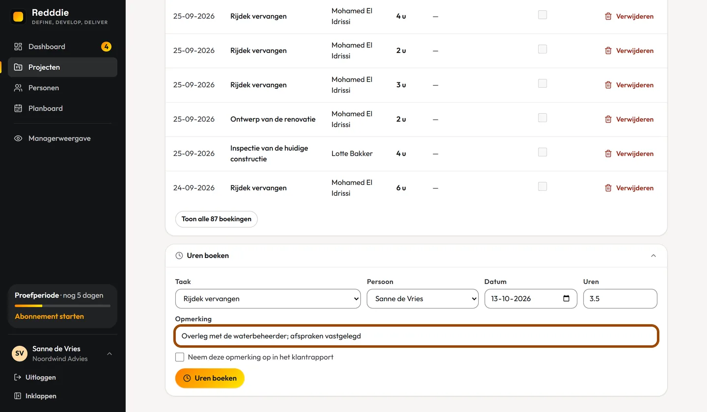Screen dimensions: 707x412
Task: Open the Planboard page
Action: coord(62,108)
